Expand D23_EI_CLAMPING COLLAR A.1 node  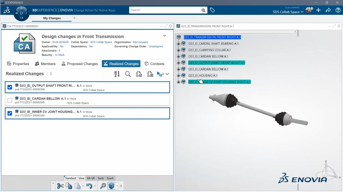179,50
